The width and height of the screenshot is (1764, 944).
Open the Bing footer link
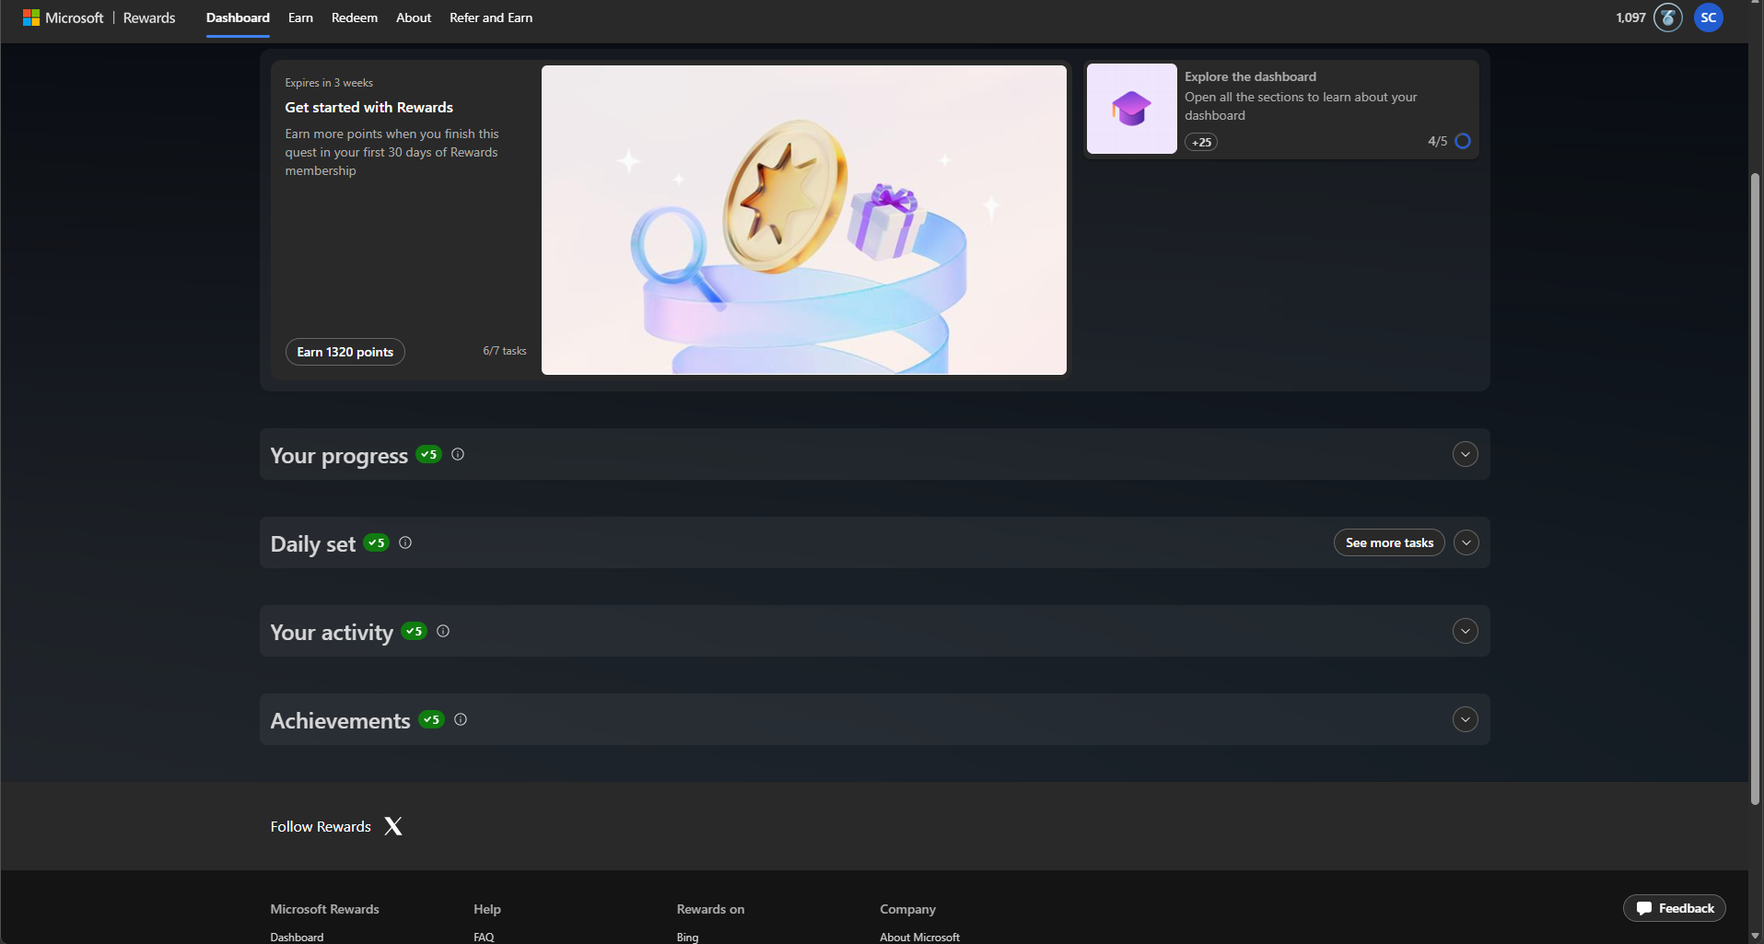(x=687, y=937)
